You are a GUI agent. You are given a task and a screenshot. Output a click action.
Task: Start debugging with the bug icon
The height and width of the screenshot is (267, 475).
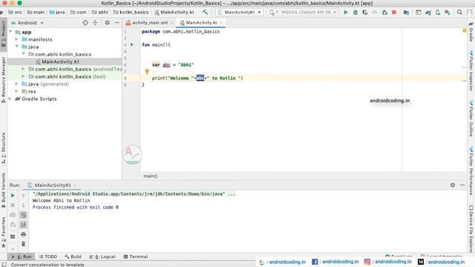(356, 13)
